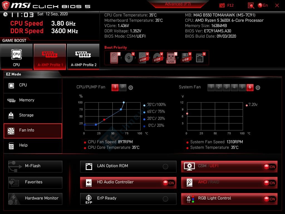The width and height of the screenshot is (285, 214).
Task: Open the Help hotkey section
Action: coord(33,145)
